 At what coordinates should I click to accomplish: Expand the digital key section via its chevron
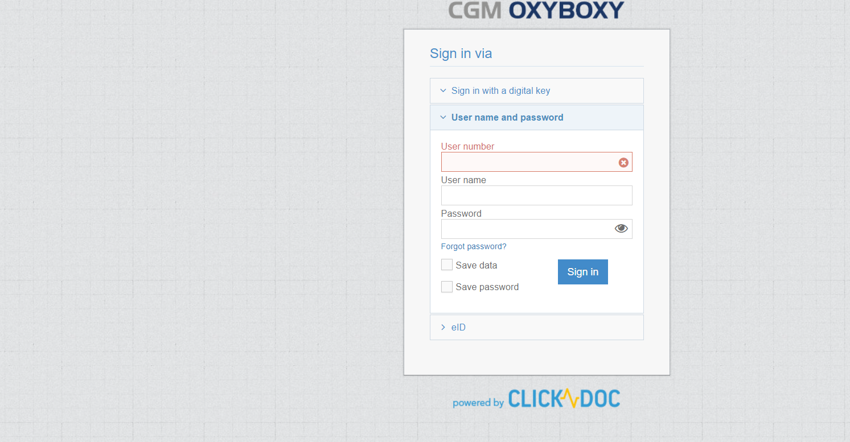443,91
